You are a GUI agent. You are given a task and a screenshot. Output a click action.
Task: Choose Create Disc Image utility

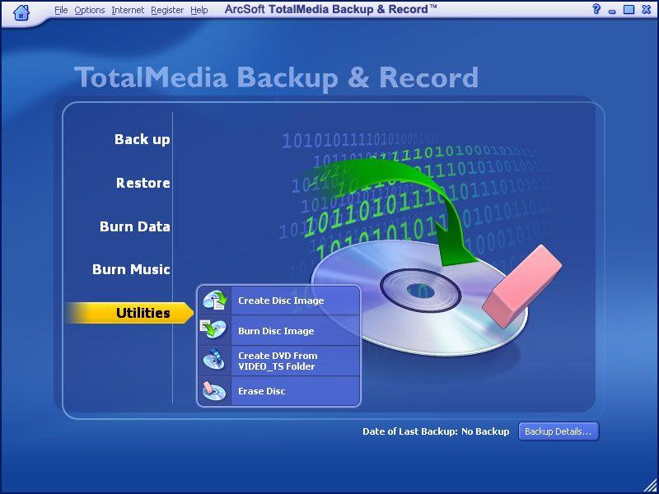click(278, 301)
